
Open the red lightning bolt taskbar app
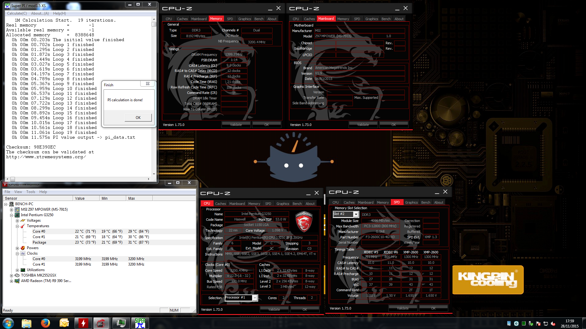83,323
